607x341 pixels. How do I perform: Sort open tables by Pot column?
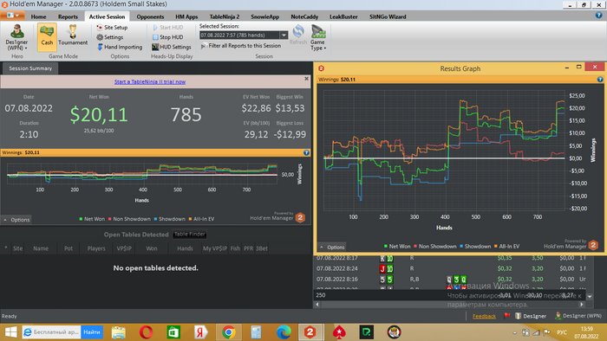point(69,248)
